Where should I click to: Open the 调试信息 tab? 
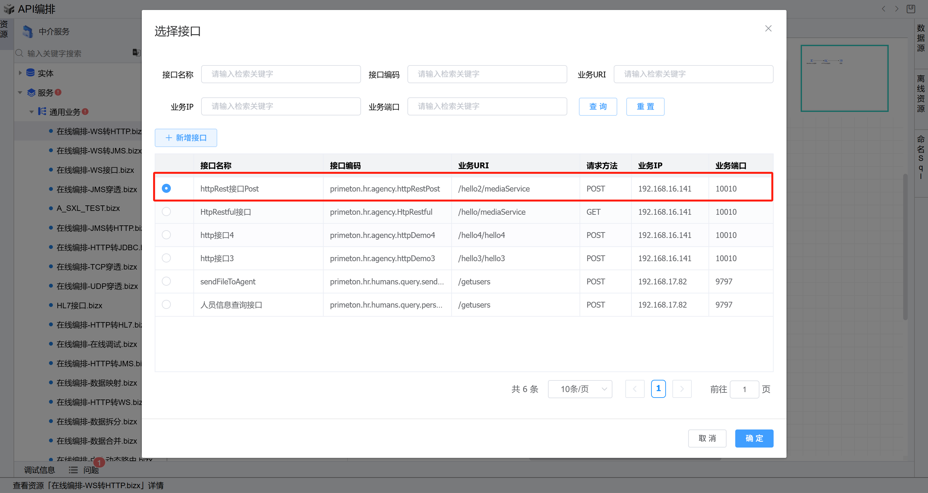(x=39, y=470)
